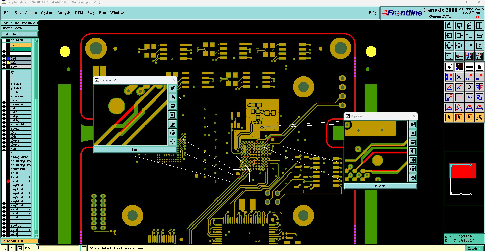Click blue color dot beside 2rd layer
The width and height of the screenshot is (485, 251).
[8, 59]
